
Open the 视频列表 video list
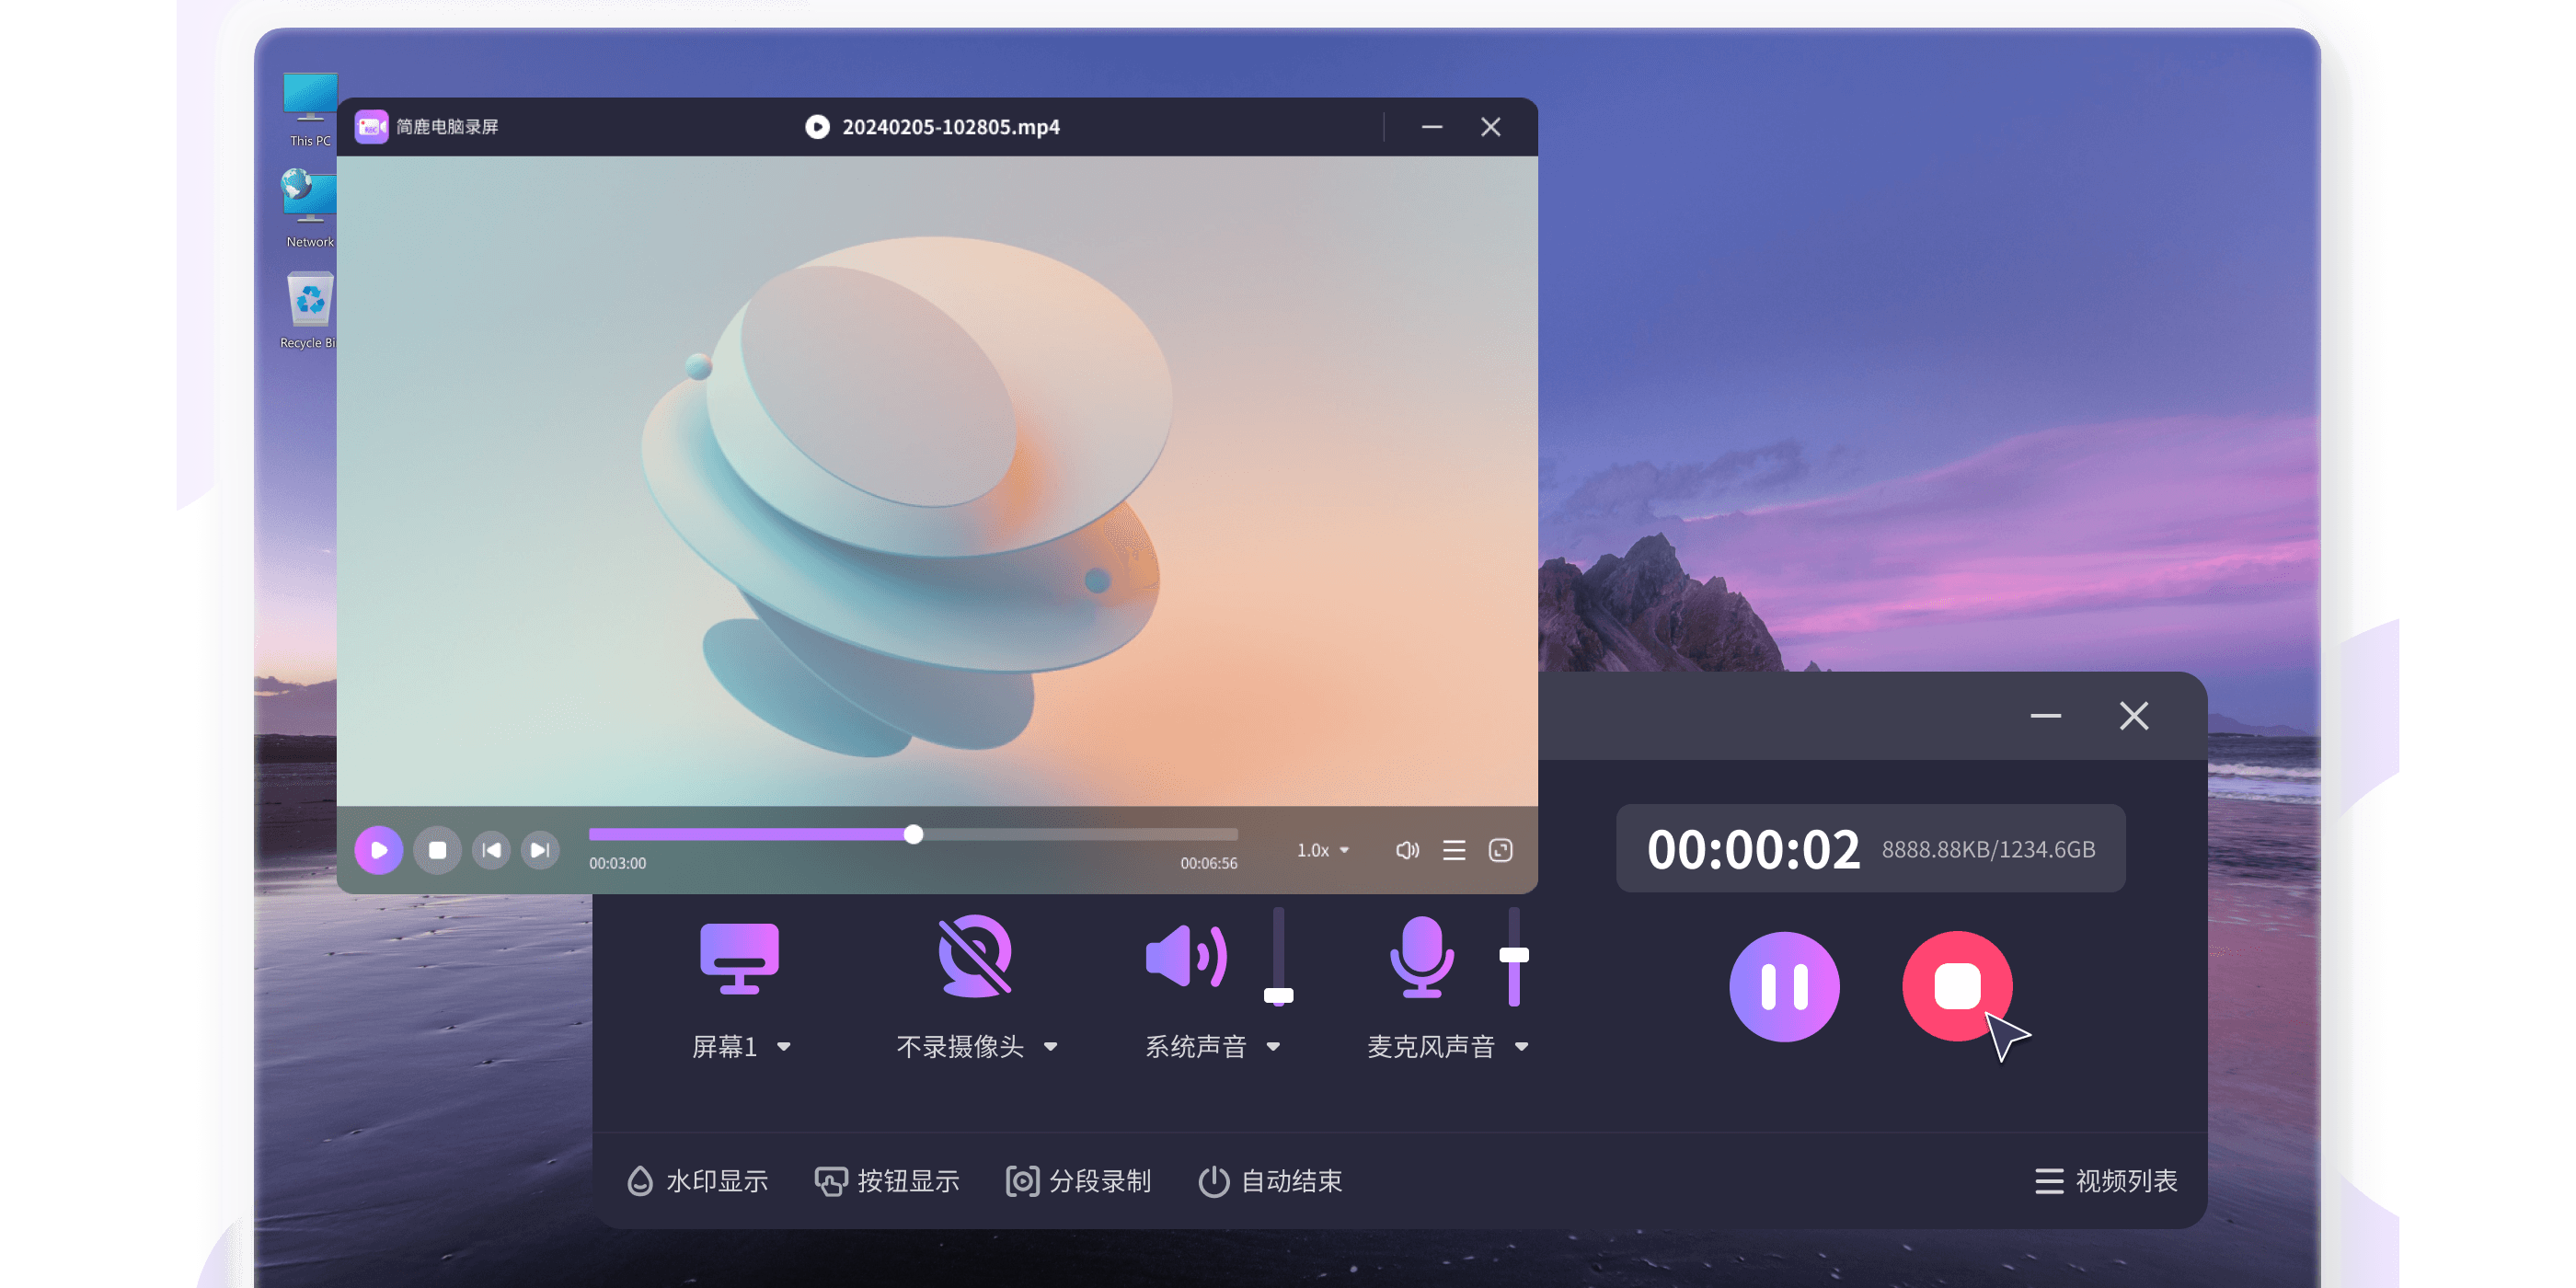[2106, 1181]
